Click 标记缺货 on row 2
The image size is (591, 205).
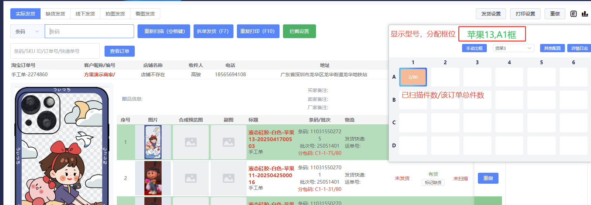click(x=433, y=182)
